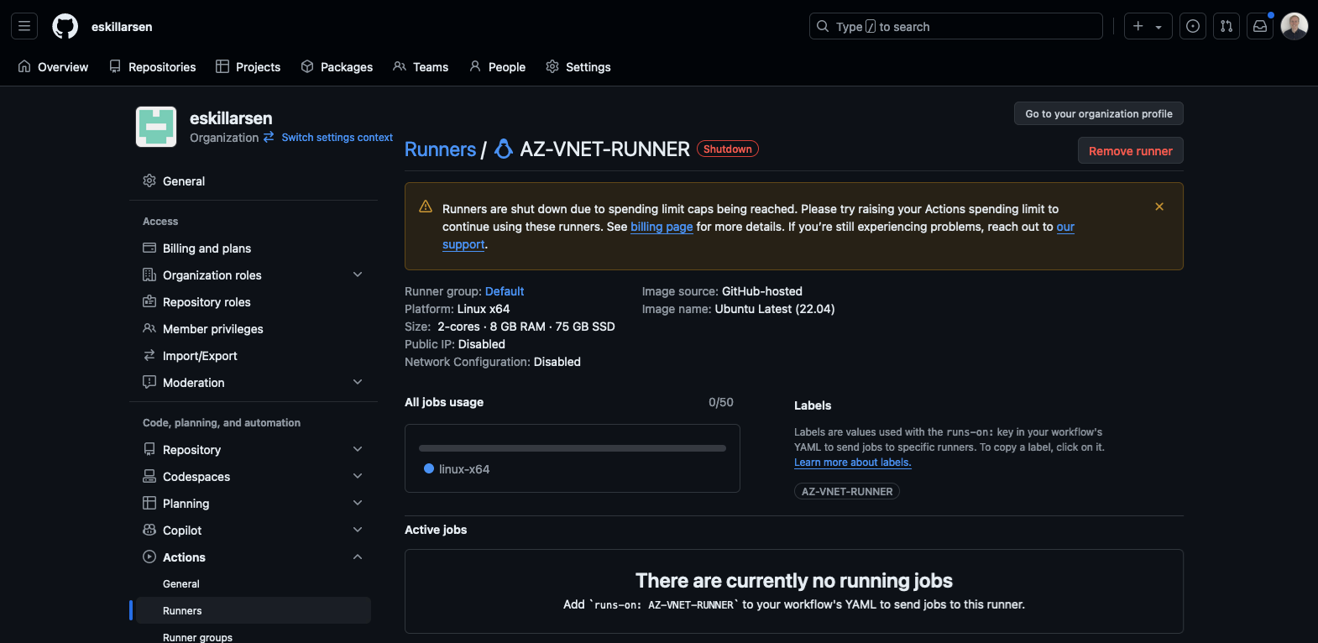Click the eskillarsen organization avatar

(156, 127)
